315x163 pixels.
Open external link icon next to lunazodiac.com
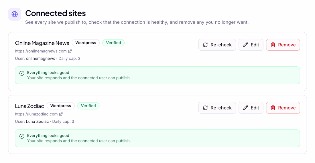point(61,114)
